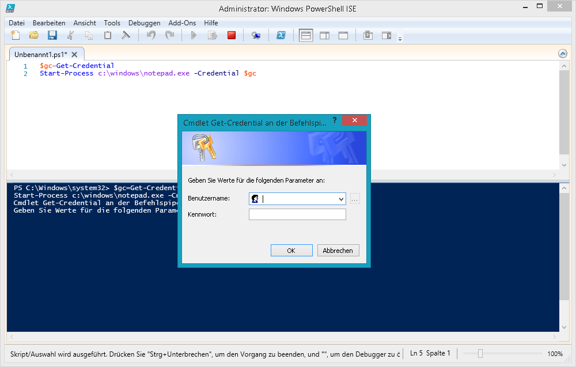Launch PowerShell.exe via the blue toolbar icon
576x367 pixels.
(281, 35)
